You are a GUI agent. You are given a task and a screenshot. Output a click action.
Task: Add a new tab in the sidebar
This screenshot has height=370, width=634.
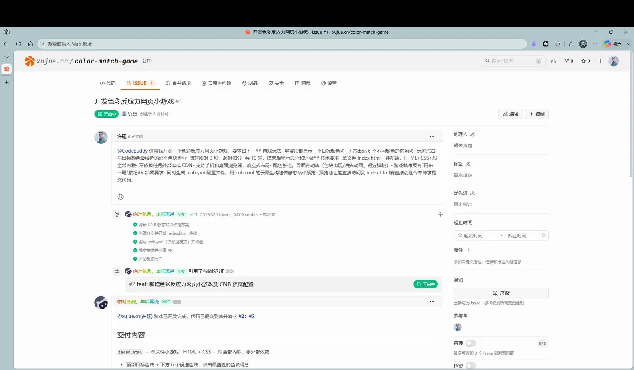tap(6, 82)
